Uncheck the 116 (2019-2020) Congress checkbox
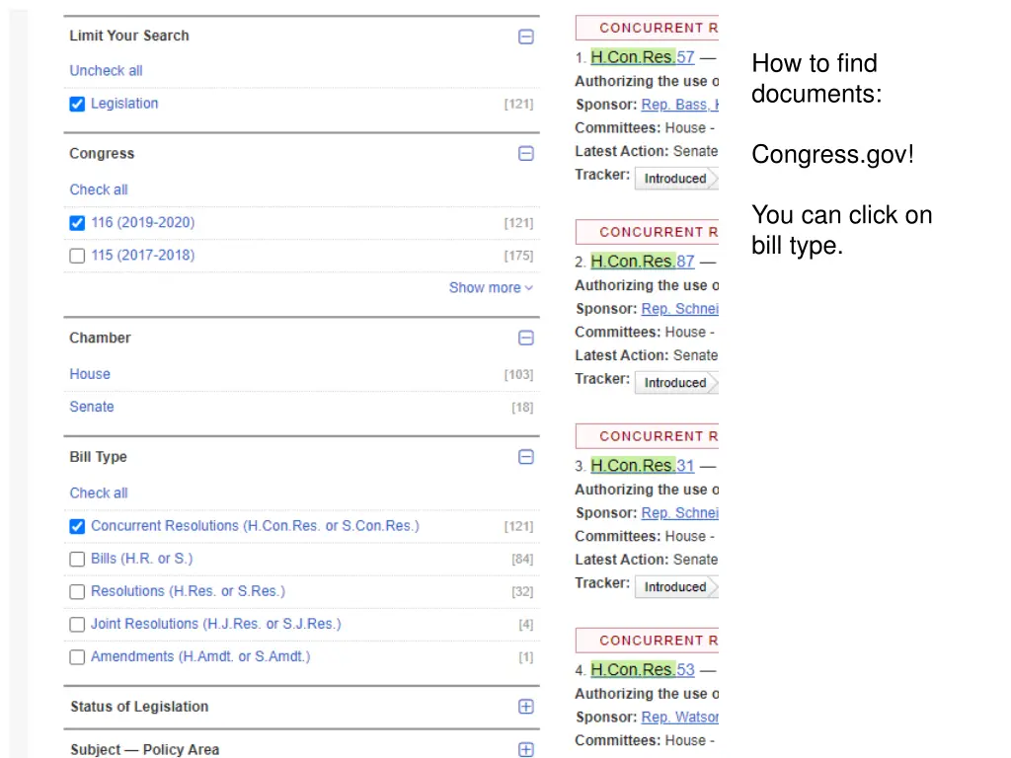 coord(77,223)
